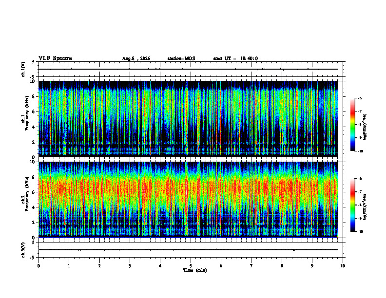Click time axis tick label "7"
The image size is (386, 298).
251,266
